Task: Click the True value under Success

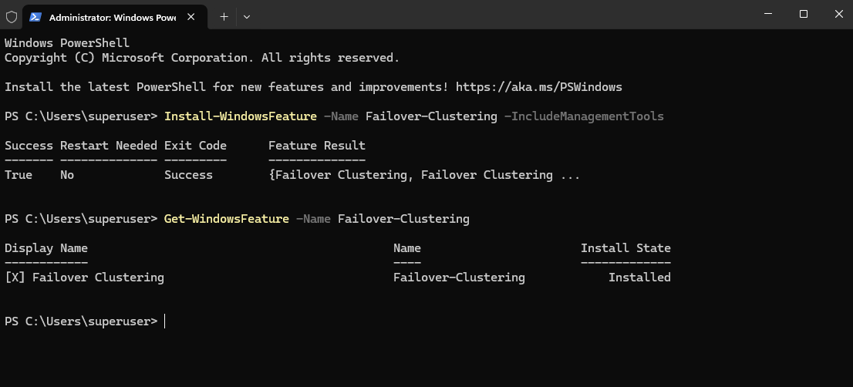Action: 19,175
